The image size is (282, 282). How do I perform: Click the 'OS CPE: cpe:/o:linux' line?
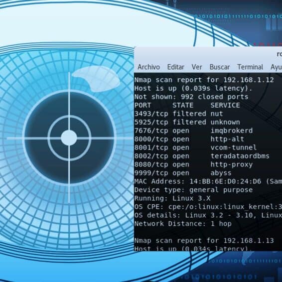tap(208, 207)
